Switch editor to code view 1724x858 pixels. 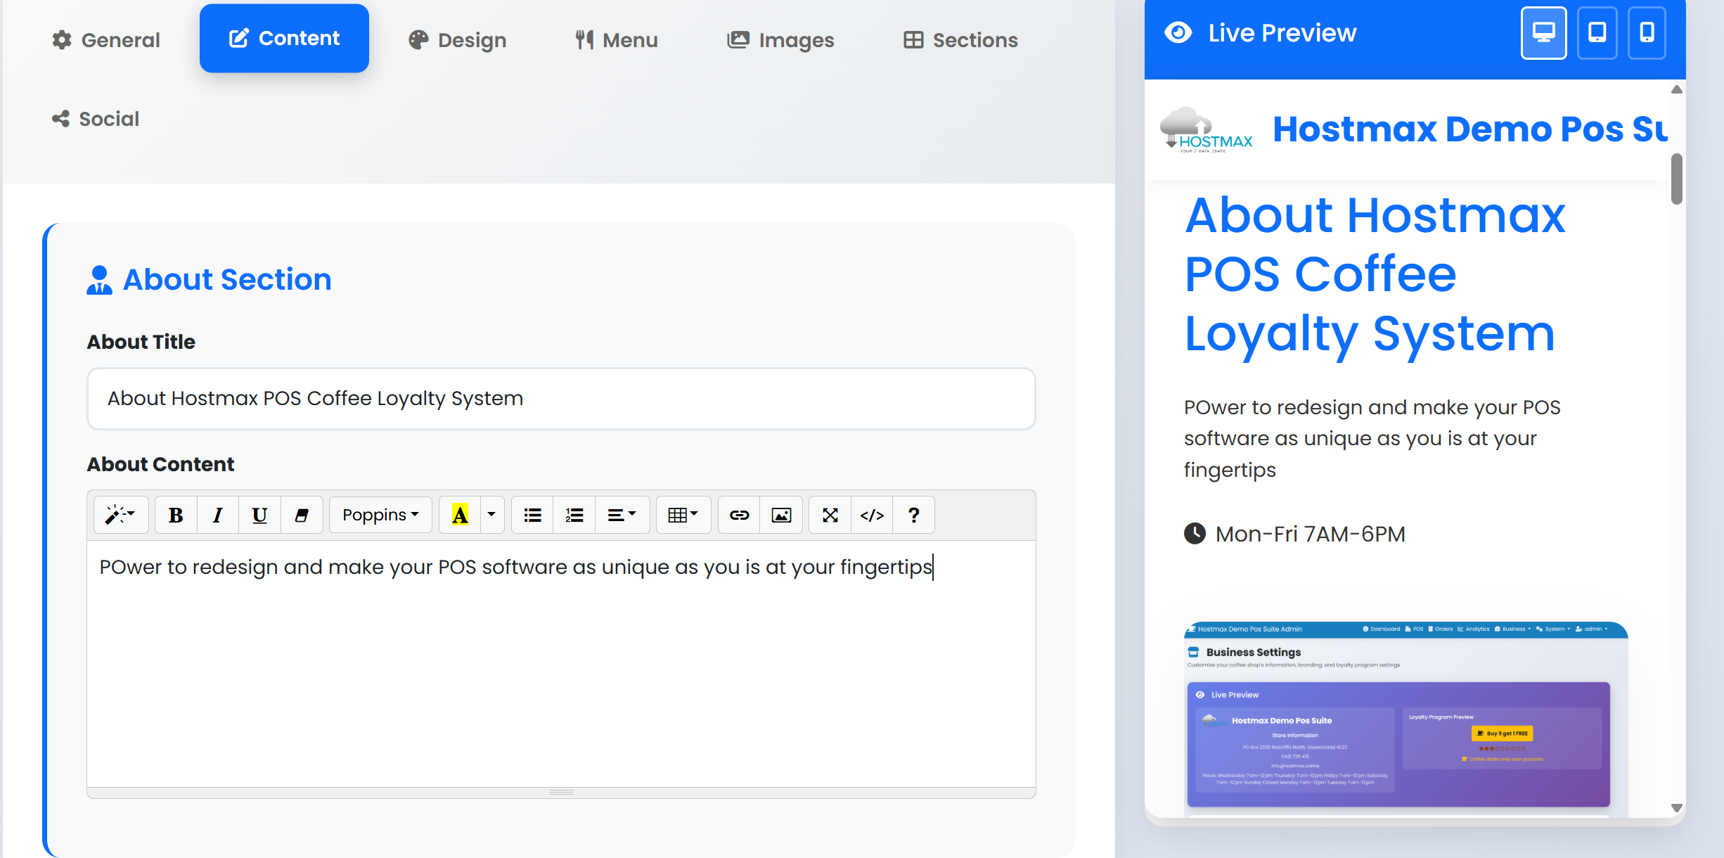tap(872, 516)
